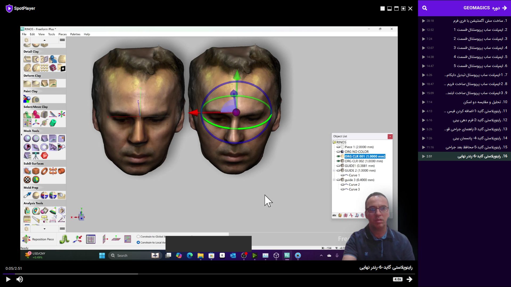511x287 pixels.
Task: Select the red gem Mesh Tools icon
Action: 44,155
